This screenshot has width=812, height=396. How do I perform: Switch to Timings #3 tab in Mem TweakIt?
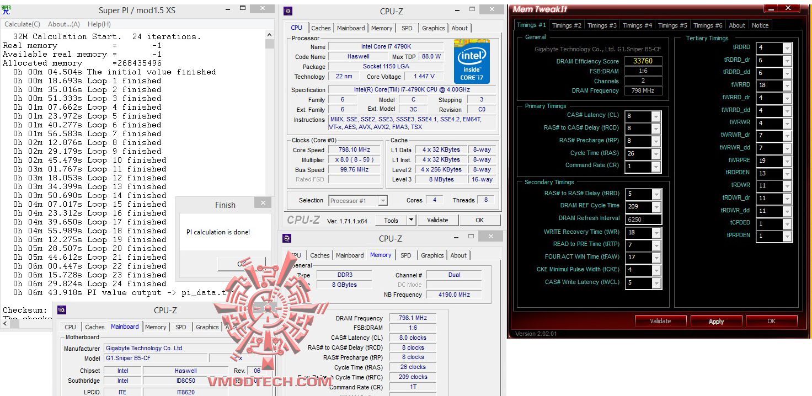pos(602,25)
